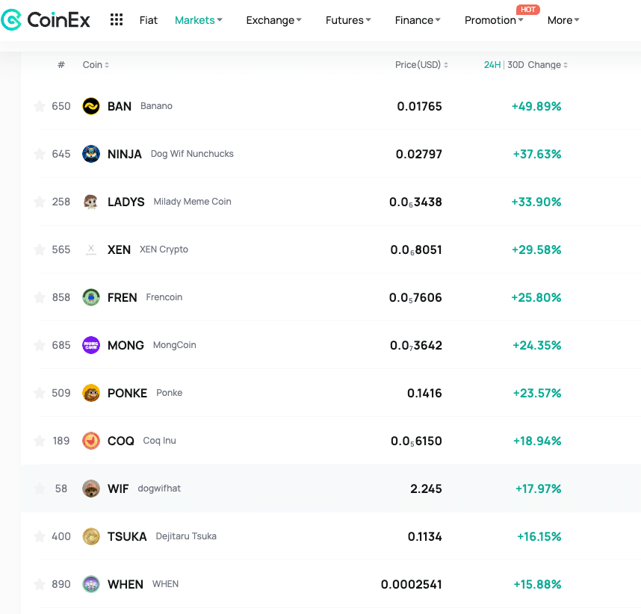Sort the list by Price(USD) column
The width and height of the screenshot is (641, 614).
[421, 65]
